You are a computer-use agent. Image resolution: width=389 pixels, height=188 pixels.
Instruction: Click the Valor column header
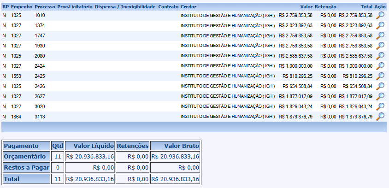click(x=306, y=7)
